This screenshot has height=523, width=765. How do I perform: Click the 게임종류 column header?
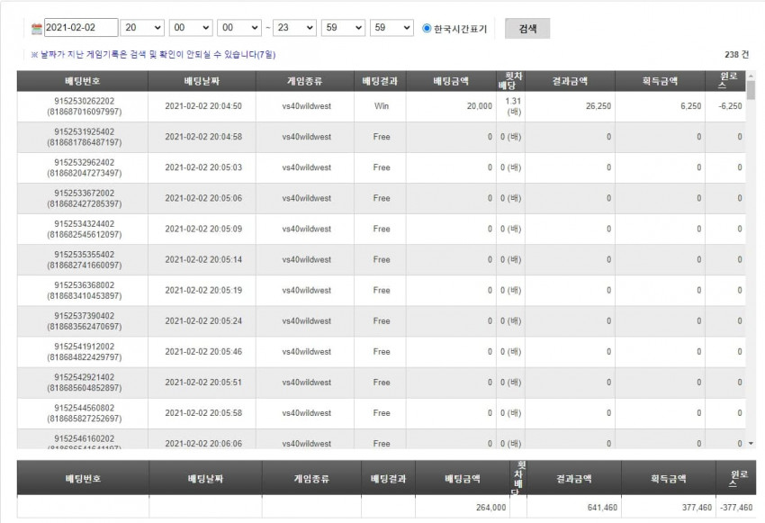tap(305, 81)
